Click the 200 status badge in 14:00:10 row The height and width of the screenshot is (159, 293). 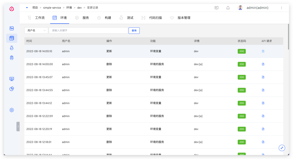point(242,51)
